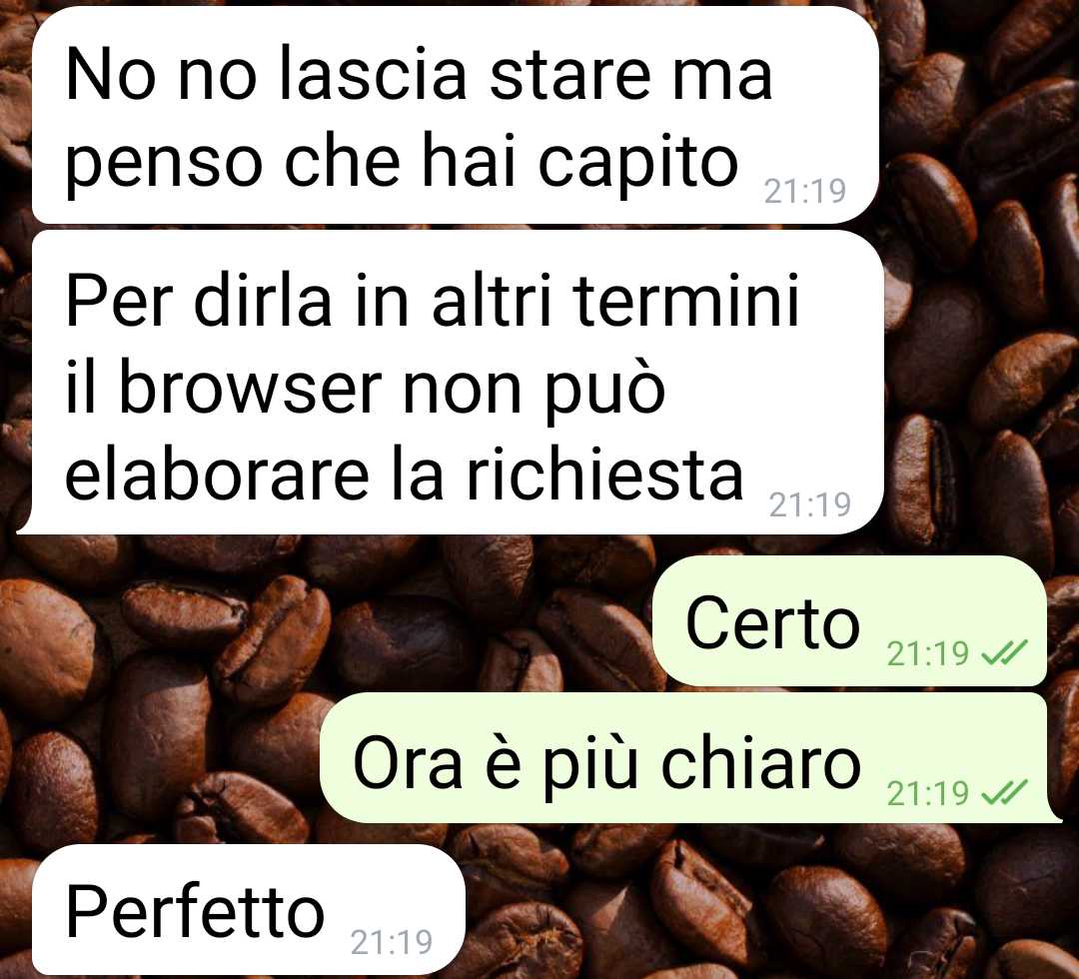Tap the double checkmark beside Certo
This screenshot has height=979, width=1079.
point(1004,652)
